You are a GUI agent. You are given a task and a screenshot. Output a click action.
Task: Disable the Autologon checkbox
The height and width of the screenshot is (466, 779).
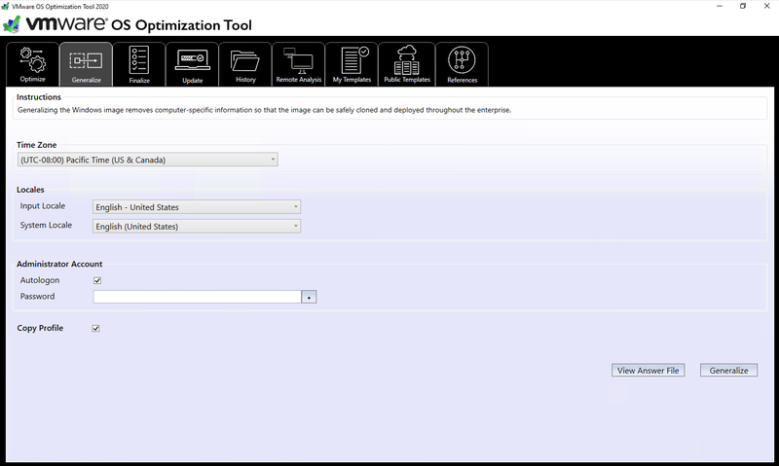click(96, 281)
